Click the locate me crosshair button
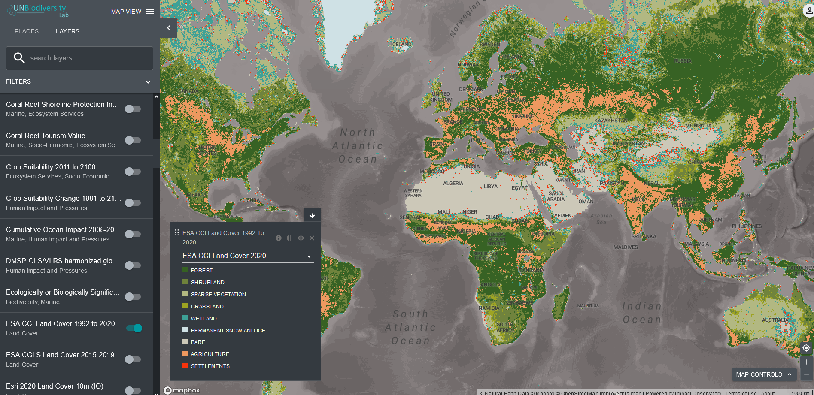This screenshot has height=395, width=814. coord(806,348)
